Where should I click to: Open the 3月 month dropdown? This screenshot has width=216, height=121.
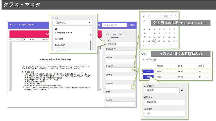[x=153, y=16]
